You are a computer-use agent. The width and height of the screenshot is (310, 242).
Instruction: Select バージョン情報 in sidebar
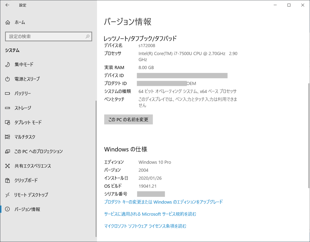[48, 209]
